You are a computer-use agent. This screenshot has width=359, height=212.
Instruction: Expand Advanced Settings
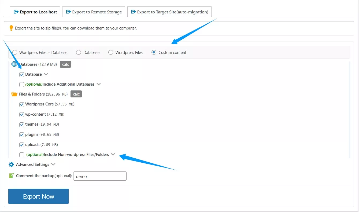coord(53,164)
